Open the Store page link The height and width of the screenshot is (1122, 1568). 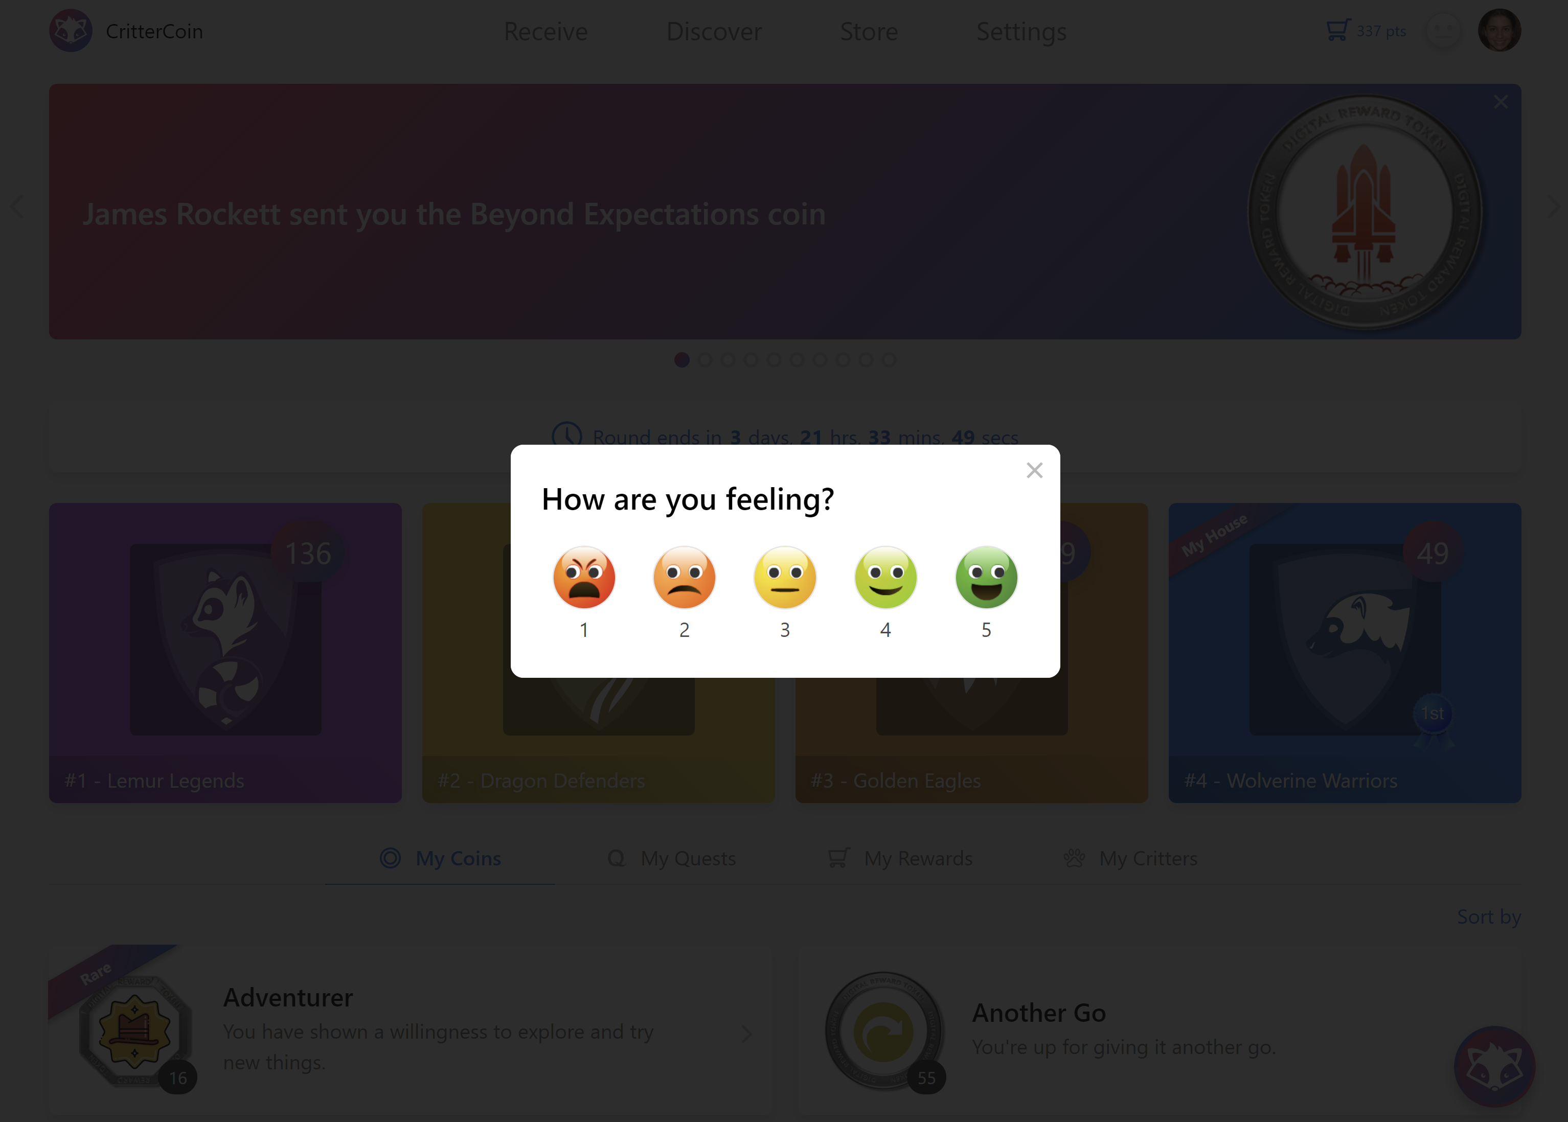(869, 32)
